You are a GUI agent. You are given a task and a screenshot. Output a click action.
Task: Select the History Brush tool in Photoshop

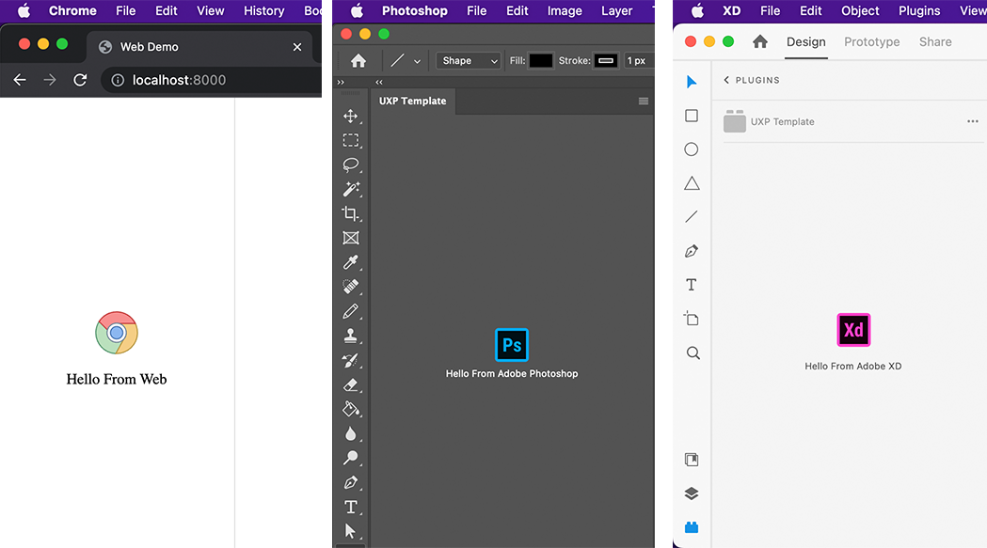point(351,360)
